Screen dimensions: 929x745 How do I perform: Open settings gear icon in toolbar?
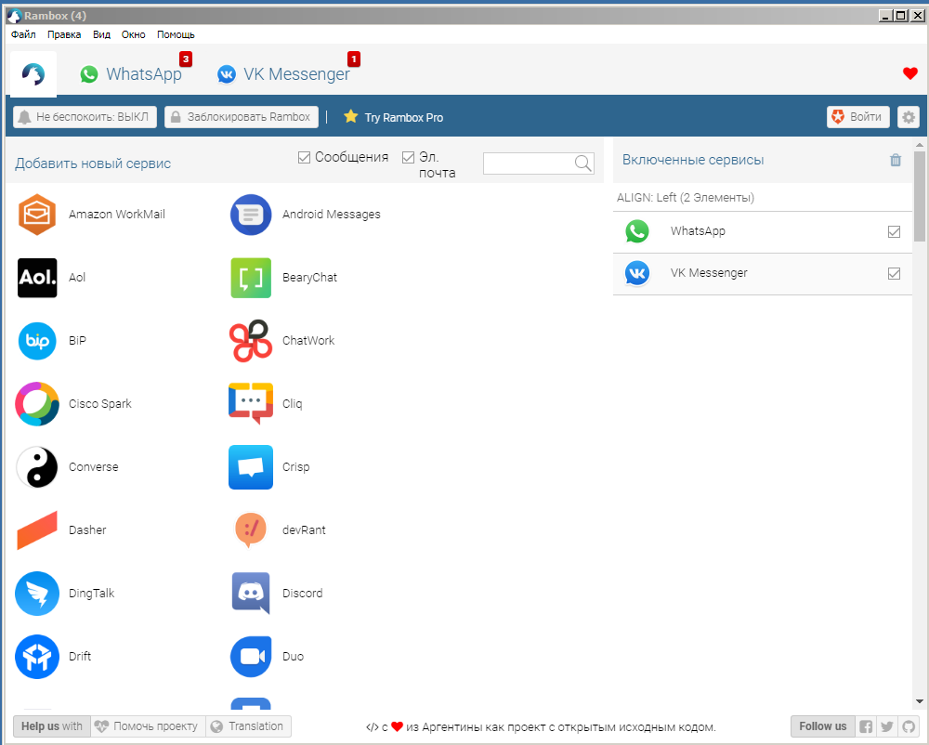pos(908,117)
